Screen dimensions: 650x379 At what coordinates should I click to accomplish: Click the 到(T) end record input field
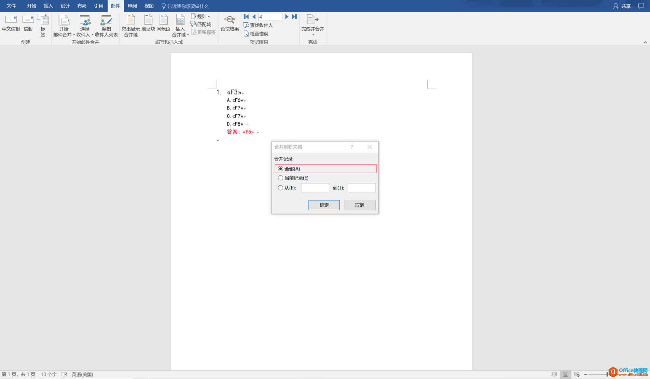coord(361,188)
